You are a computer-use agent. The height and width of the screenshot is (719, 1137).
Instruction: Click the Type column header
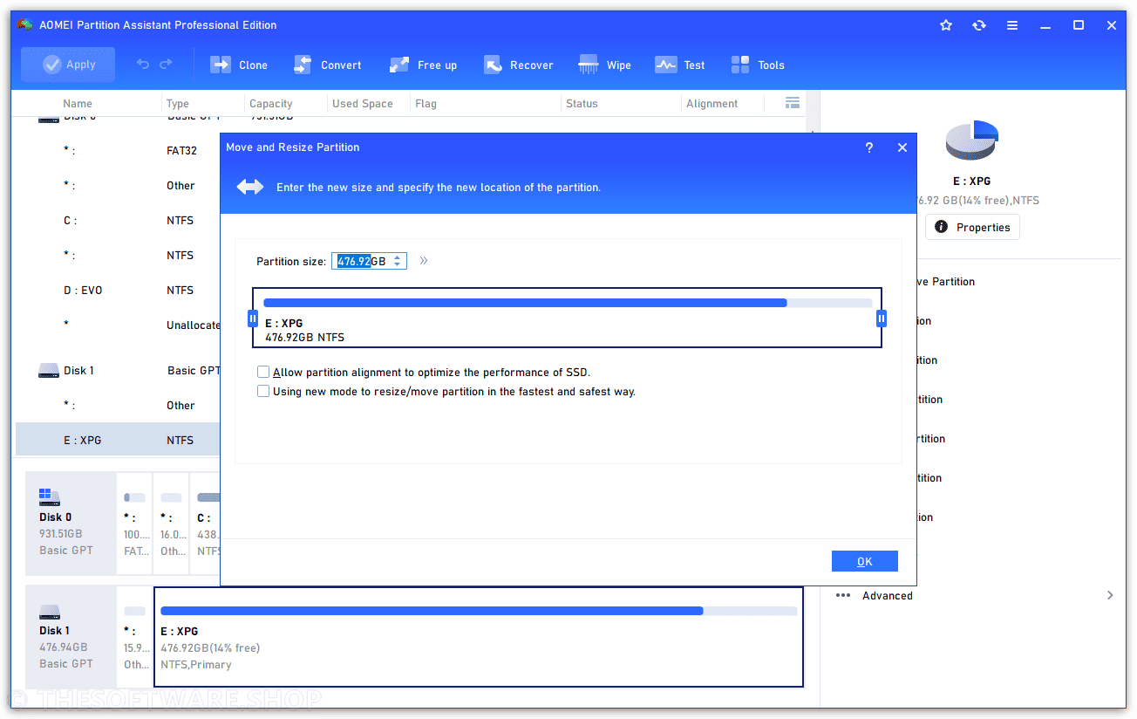pyautogui.click(x=178, y=103)
